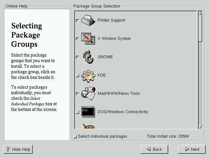Click the question mark icon on Hide Help

click(x=8, y=149)
